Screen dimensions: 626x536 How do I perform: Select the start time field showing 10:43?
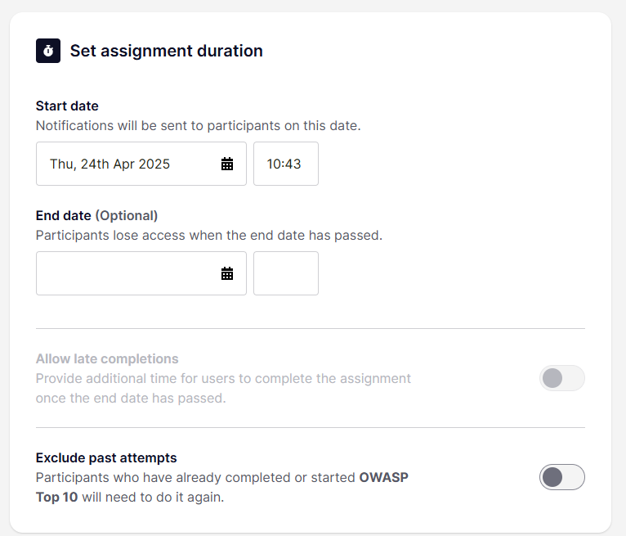click(x=285, y=164)
